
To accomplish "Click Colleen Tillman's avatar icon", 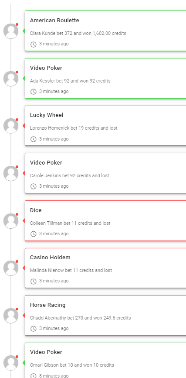I will pyautogui.click(x=11, y=220).
